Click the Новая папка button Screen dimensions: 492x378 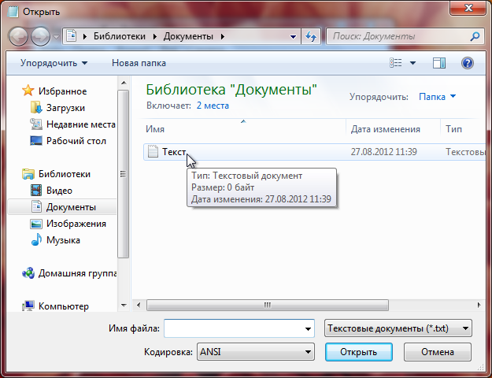(139, 63)
